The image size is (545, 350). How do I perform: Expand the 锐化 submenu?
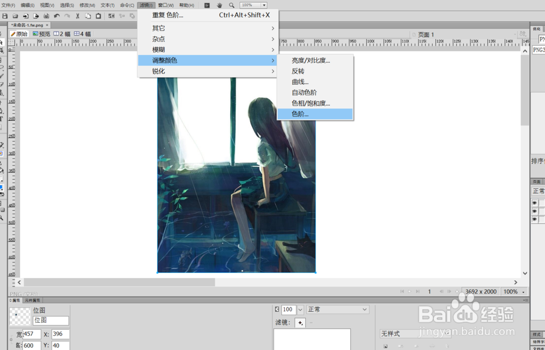coord(208,71)
